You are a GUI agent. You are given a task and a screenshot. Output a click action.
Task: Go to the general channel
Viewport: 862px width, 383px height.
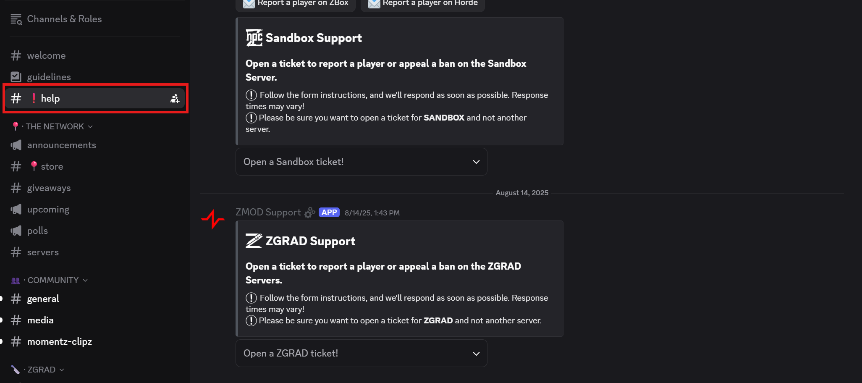tap(43, 299)
